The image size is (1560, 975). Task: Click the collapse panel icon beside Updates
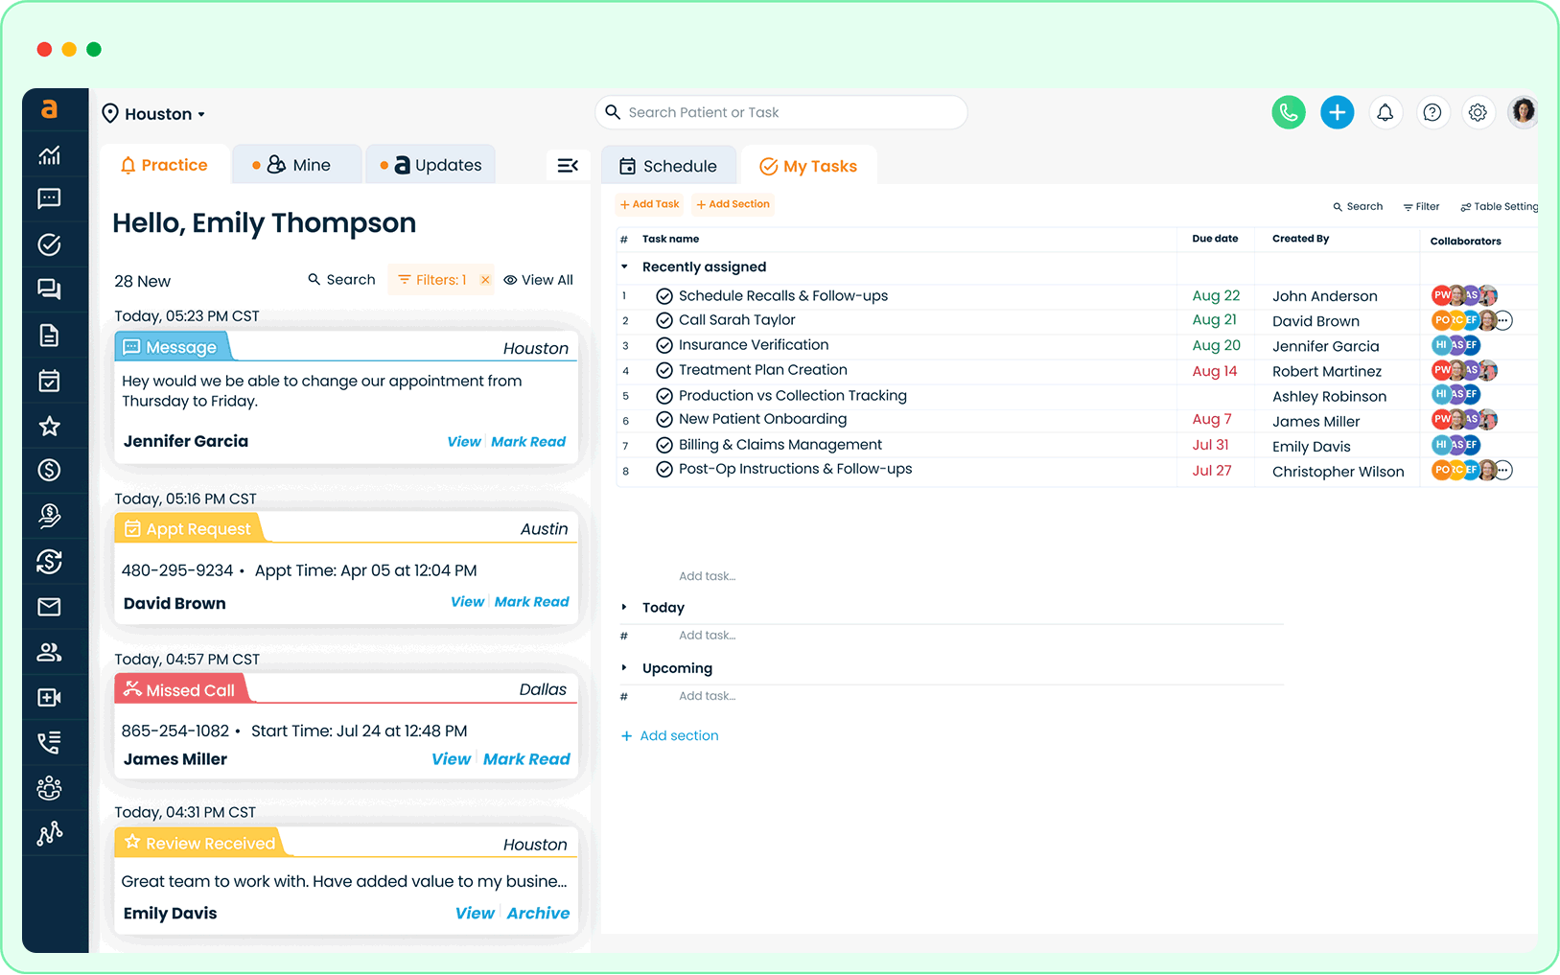pos(568,165)
